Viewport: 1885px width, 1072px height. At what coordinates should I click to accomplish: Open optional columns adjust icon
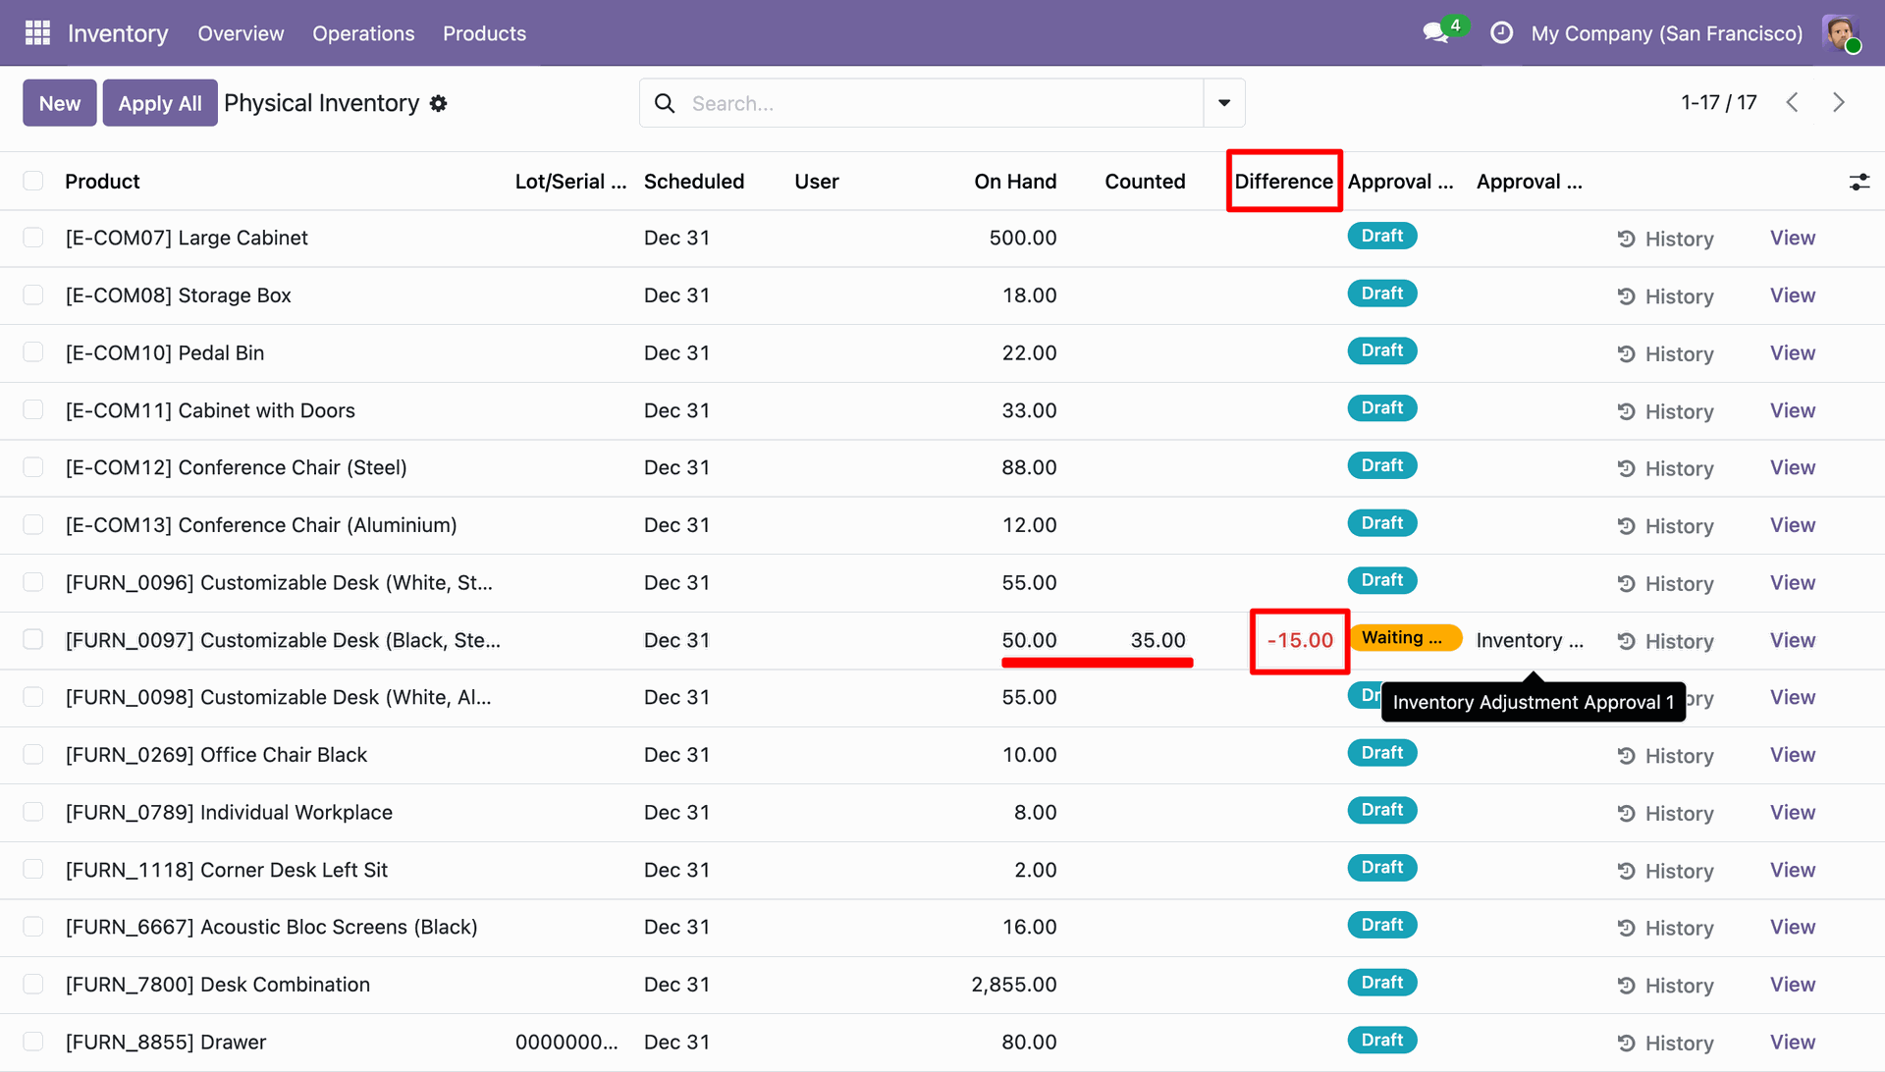(x=1859, y=182)
